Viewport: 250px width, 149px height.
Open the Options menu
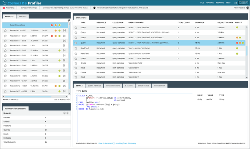[x=210, y=3]
